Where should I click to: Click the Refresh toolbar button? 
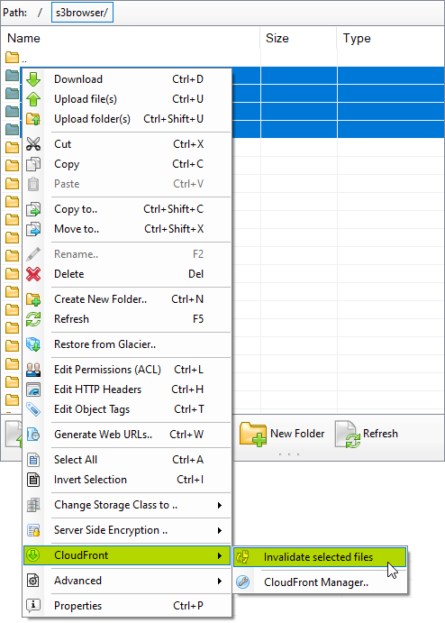click(367, 434)
